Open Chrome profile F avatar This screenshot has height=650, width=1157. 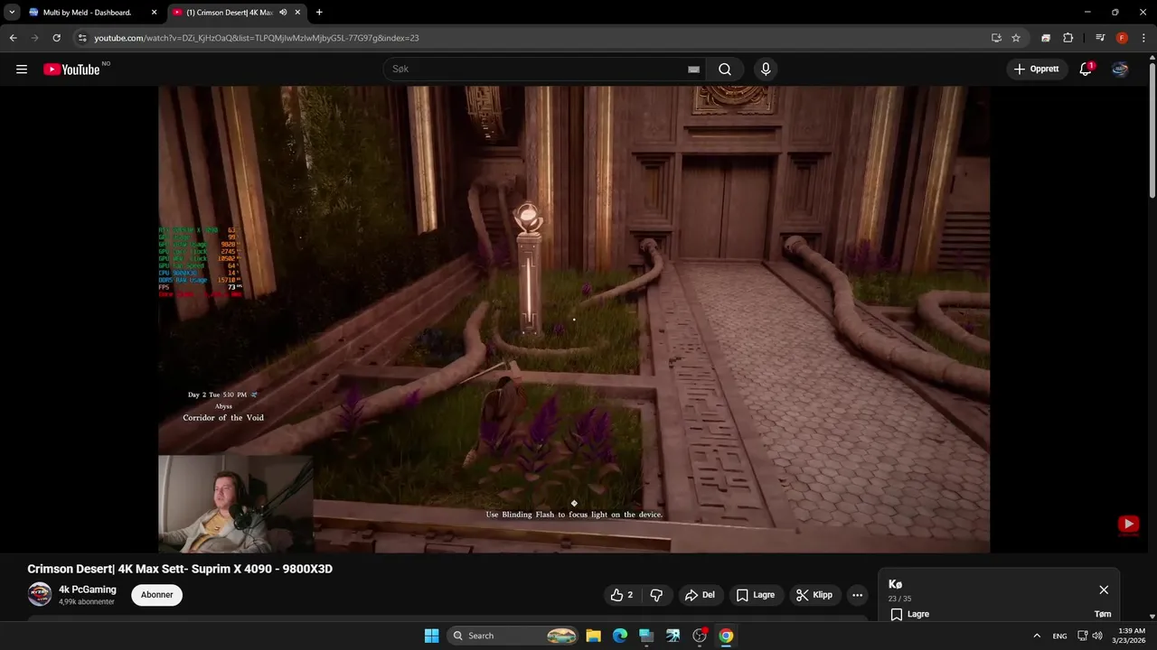tap(1122, 38)
